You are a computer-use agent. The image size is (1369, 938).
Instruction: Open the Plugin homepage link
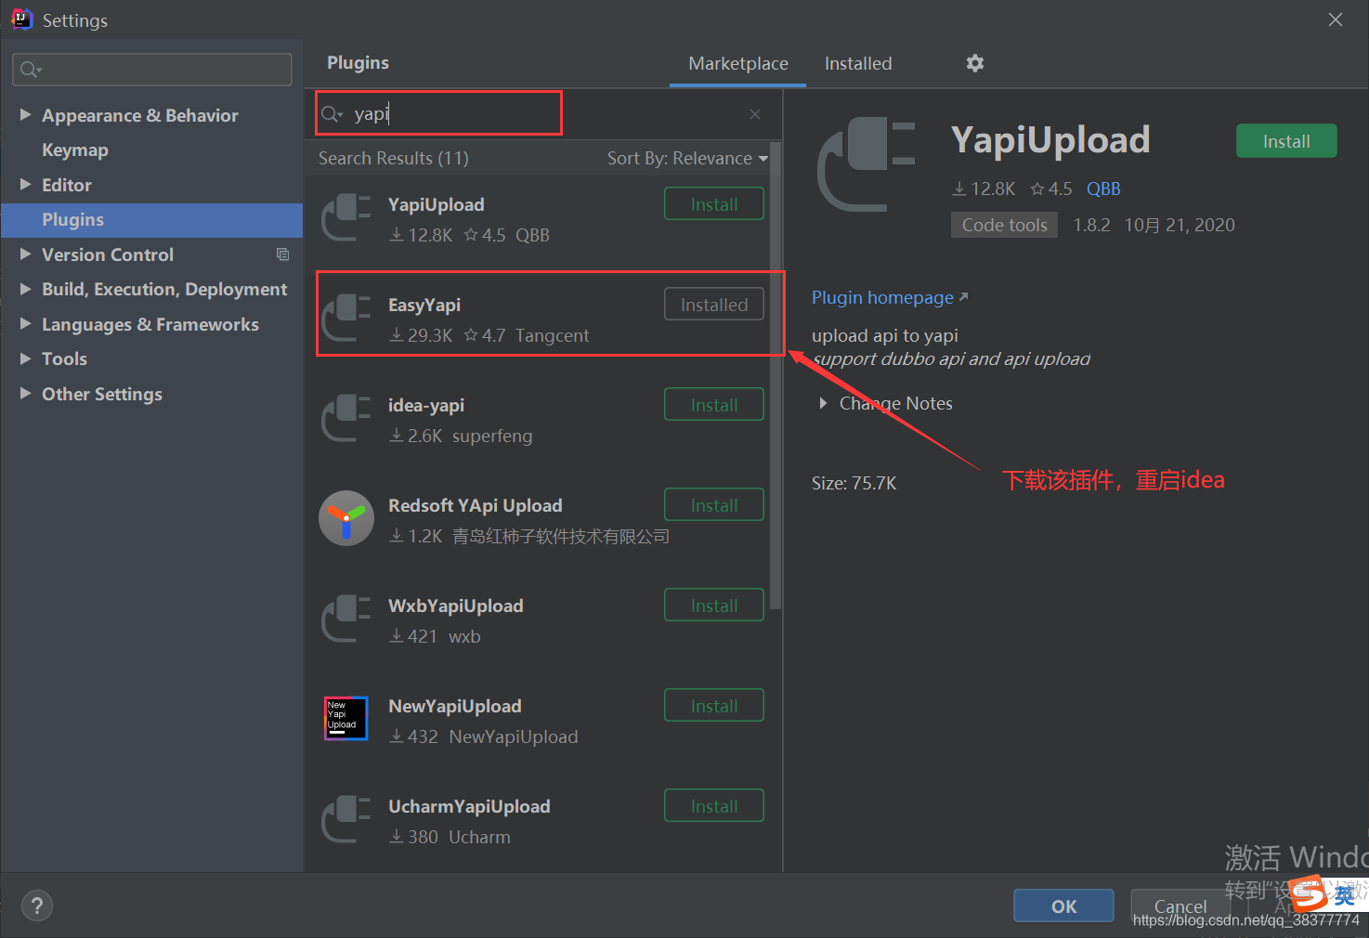(x=890, y=297)
